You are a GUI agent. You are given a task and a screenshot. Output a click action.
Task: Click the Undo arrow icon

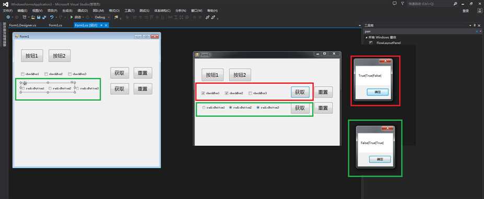52,17
